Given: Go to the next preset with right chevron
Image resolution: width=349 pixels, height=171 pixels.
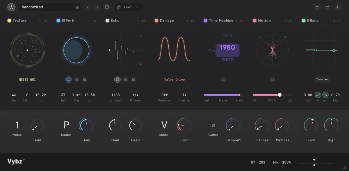Looking at the screenshot, I should pyautogui.click(x=97, y=7).
